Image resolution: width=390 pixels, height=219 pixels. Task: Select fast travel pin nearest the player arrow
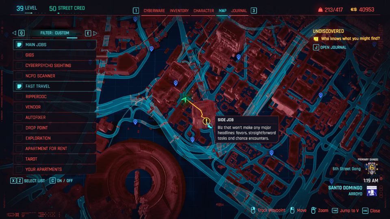(175, 83)
